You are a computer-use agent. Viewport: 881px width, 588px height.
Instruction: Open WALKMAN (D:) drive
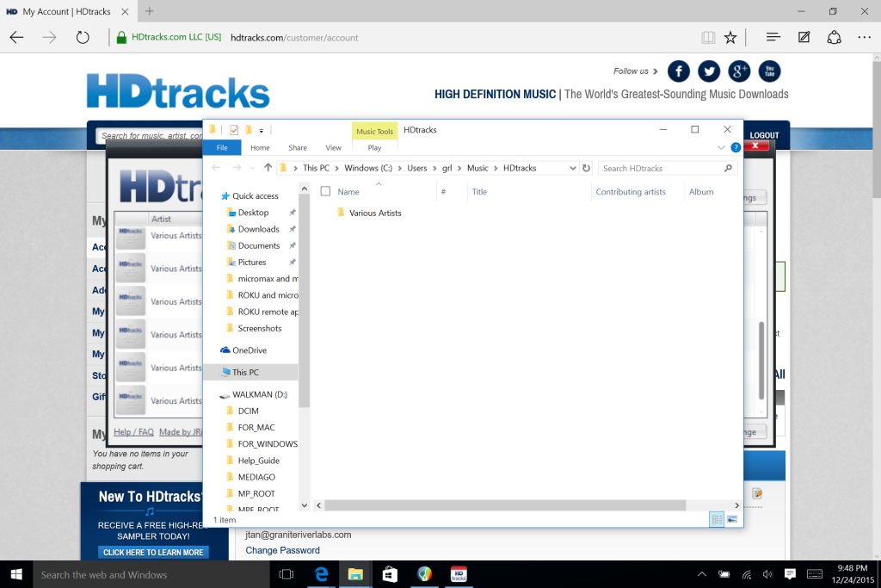point(260,394)
